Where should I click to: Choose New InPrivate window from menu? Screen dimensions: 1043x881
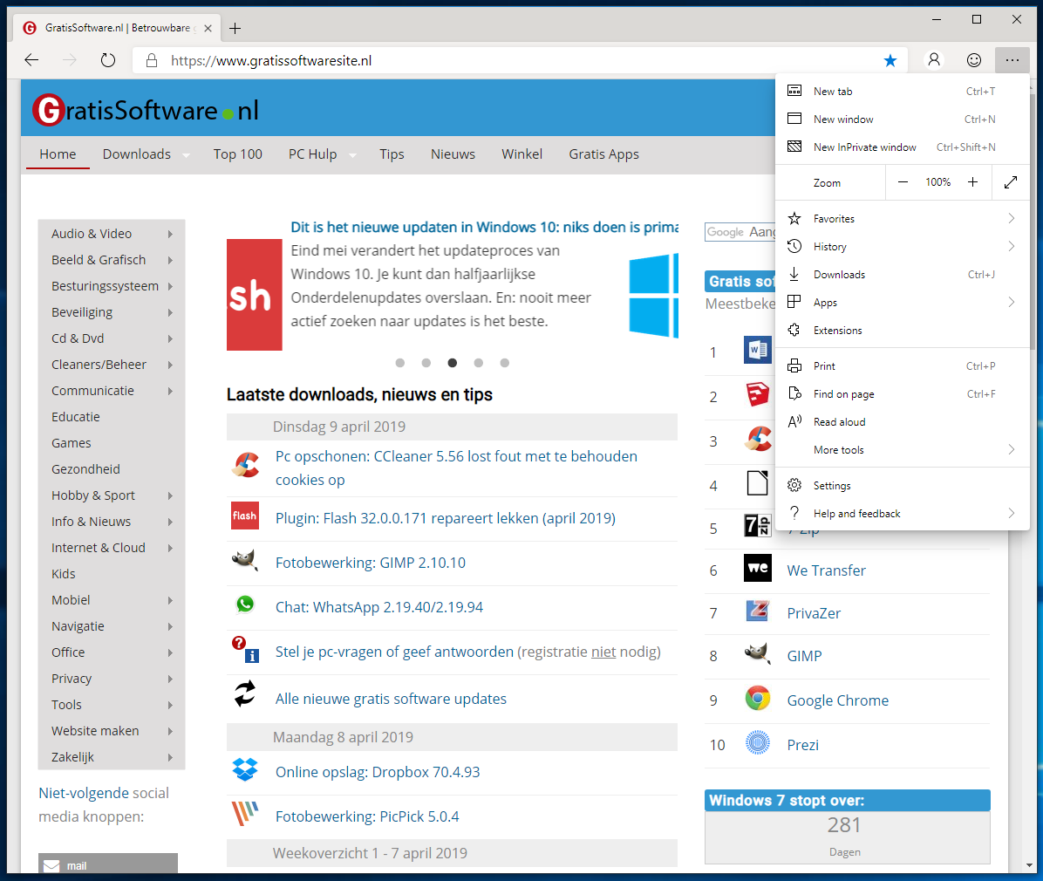click(x=864, y=147)
